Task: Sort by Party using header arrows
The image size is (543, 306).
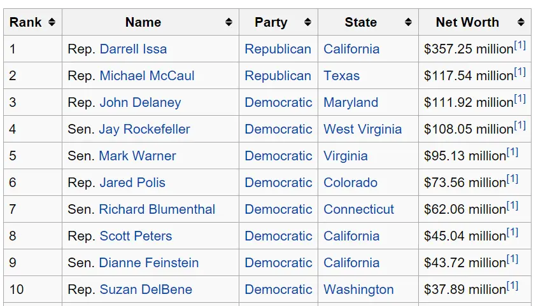Action: pos(307,22)
